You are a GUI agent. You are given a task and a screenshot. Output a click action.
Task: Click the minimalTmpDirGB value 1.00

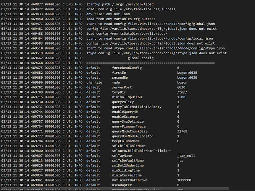pyautogui.click(x=181, y=97)
